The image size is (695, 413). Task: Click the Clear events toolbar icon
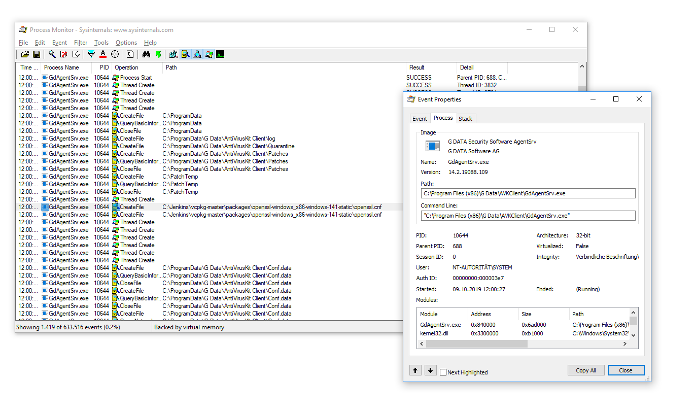point(76,54)
